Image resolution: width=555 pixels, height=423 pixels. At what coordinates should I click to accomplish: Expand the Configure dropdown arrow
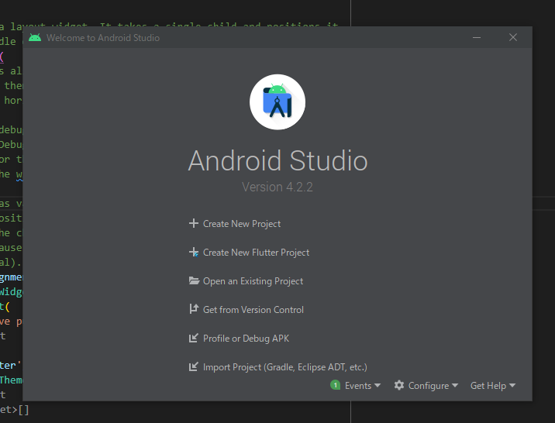[455, 386]
